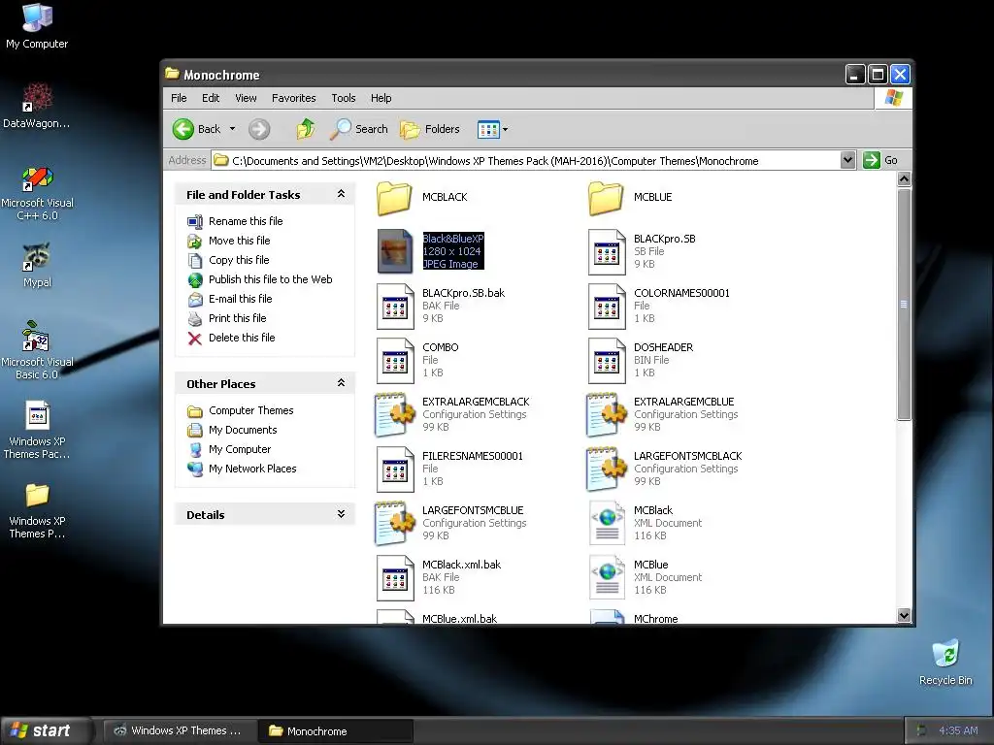The width and height of the screenshot is (994, 745).
Task: Open the File menu
Action: (x=179, y=98)
